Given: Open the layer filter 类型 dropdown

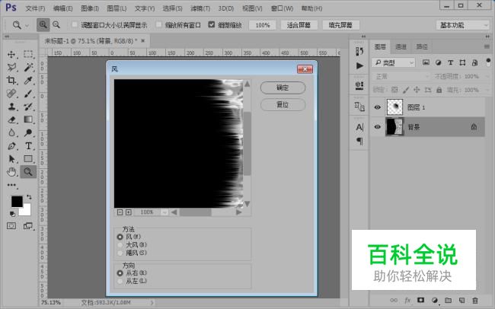Looking at the screenshot, I should coord(394,63).
